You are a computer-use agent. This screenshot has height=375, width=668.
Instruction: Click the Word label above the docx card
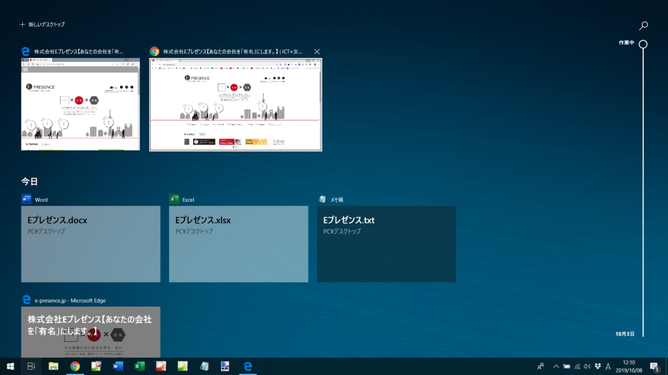(x=41, y=200)
